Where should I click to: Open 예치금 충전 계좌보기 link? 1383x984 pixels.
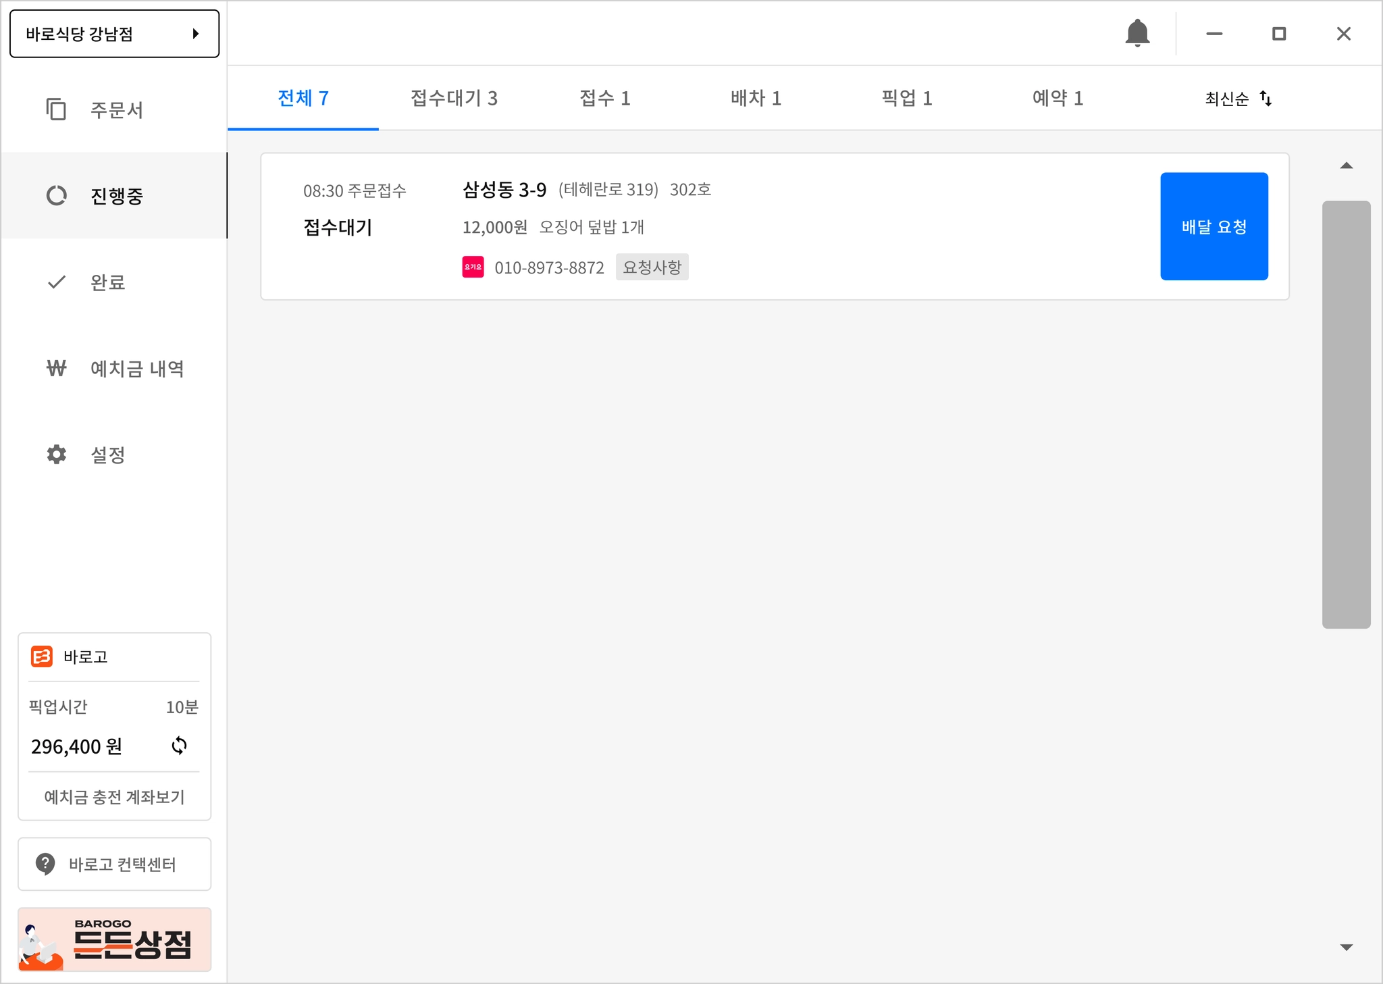(x=114, y=797)
